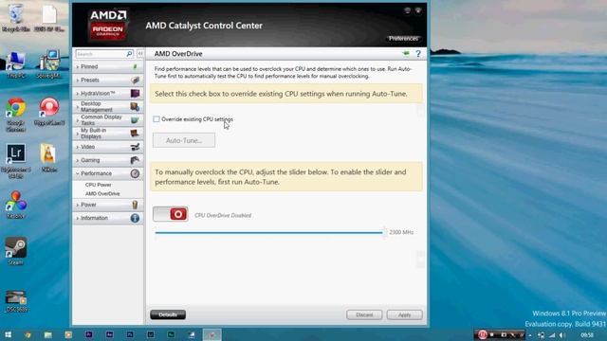Pin this page using green pin icon
This screenshot has height=341, width=607.
(406, 54)
